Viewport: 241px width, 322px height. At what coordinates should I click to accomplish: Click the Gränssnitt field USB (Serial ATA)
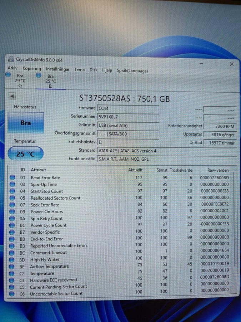(128, 126)
